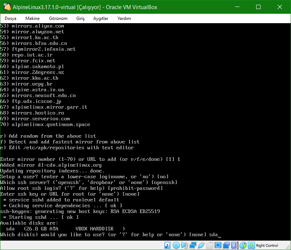This screenshot has width=291, height=250.
Task: Click the 'Available disks are:' line
Action: pyautogui.click(x=29, y=223)
